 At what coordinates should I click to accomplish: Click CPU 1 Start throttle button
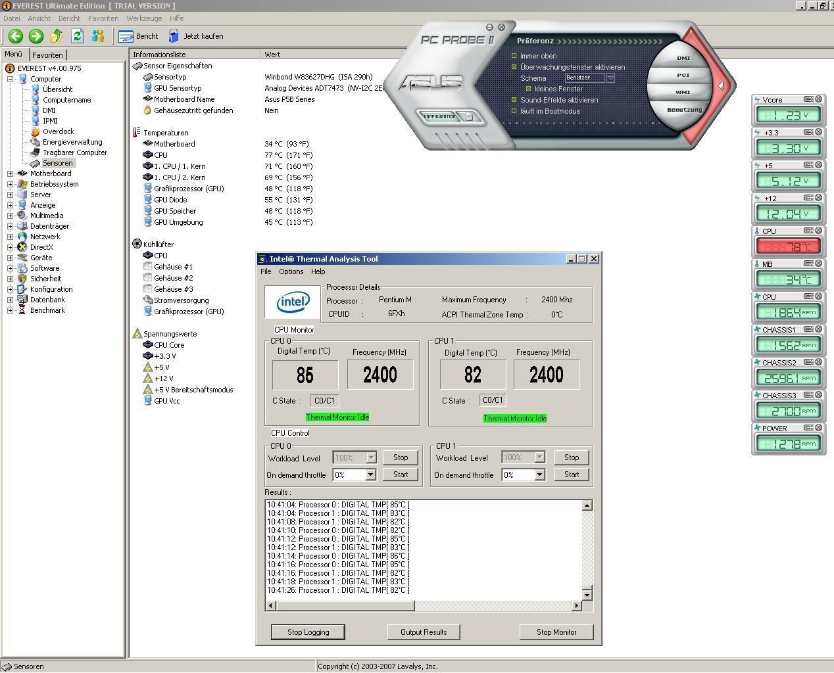click(x=572, y=475)
